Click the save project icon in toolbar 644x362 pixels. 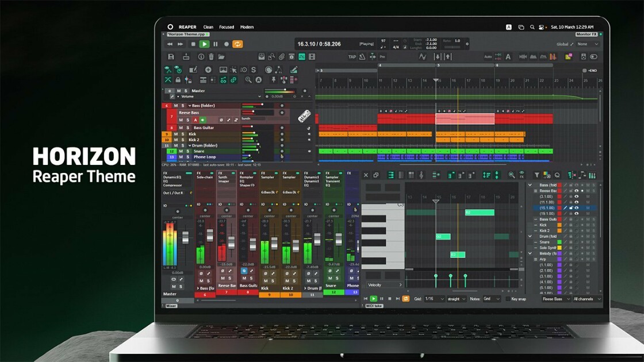pos(171,57)
